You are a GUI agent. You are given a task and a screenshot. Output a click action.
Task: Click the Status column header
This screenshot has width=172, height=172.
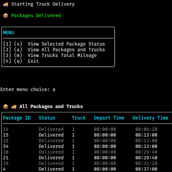tap(47, 118)
